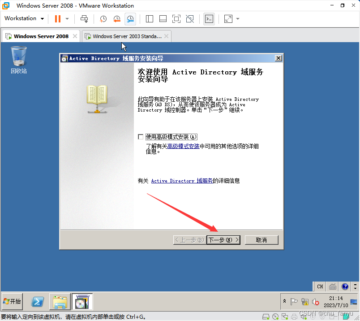The height and width of the screenshot is (321, 360).
Task: Enter full screen mode
Action: pyautogui.click(x=176, y=19)
